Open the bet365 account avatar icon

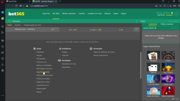click(176, 14)
